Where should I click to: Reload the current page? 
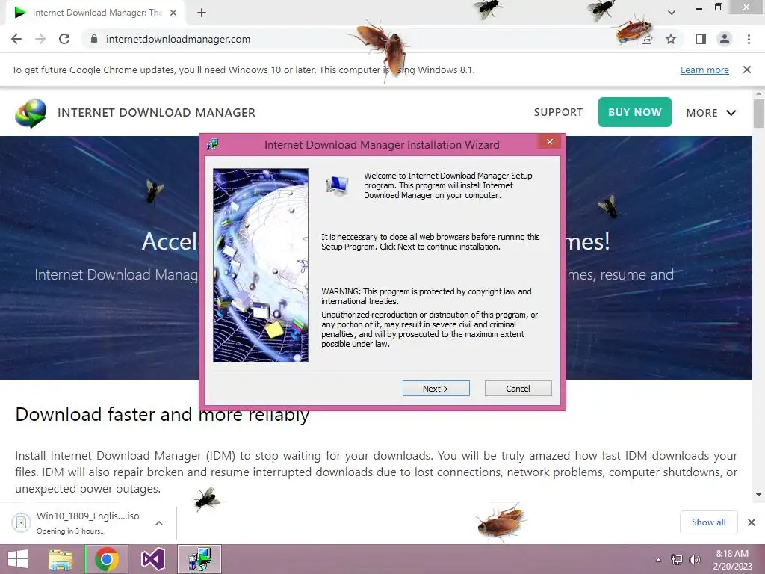coord(64,39)
